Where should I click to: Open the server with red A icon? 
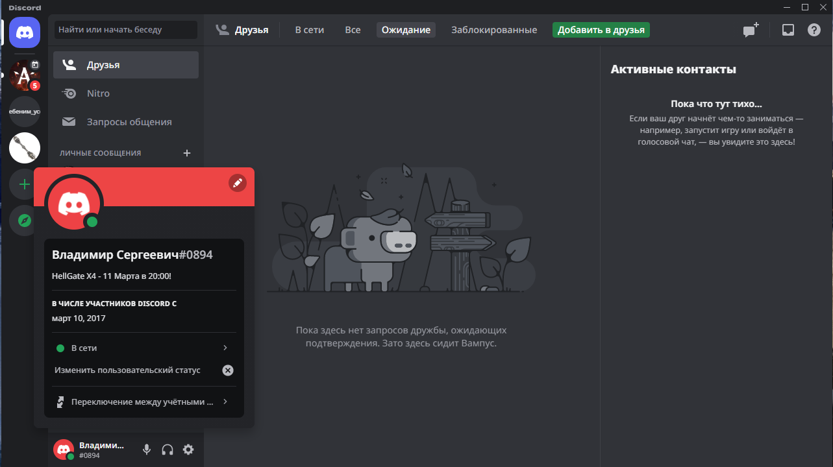coord(25,75)
